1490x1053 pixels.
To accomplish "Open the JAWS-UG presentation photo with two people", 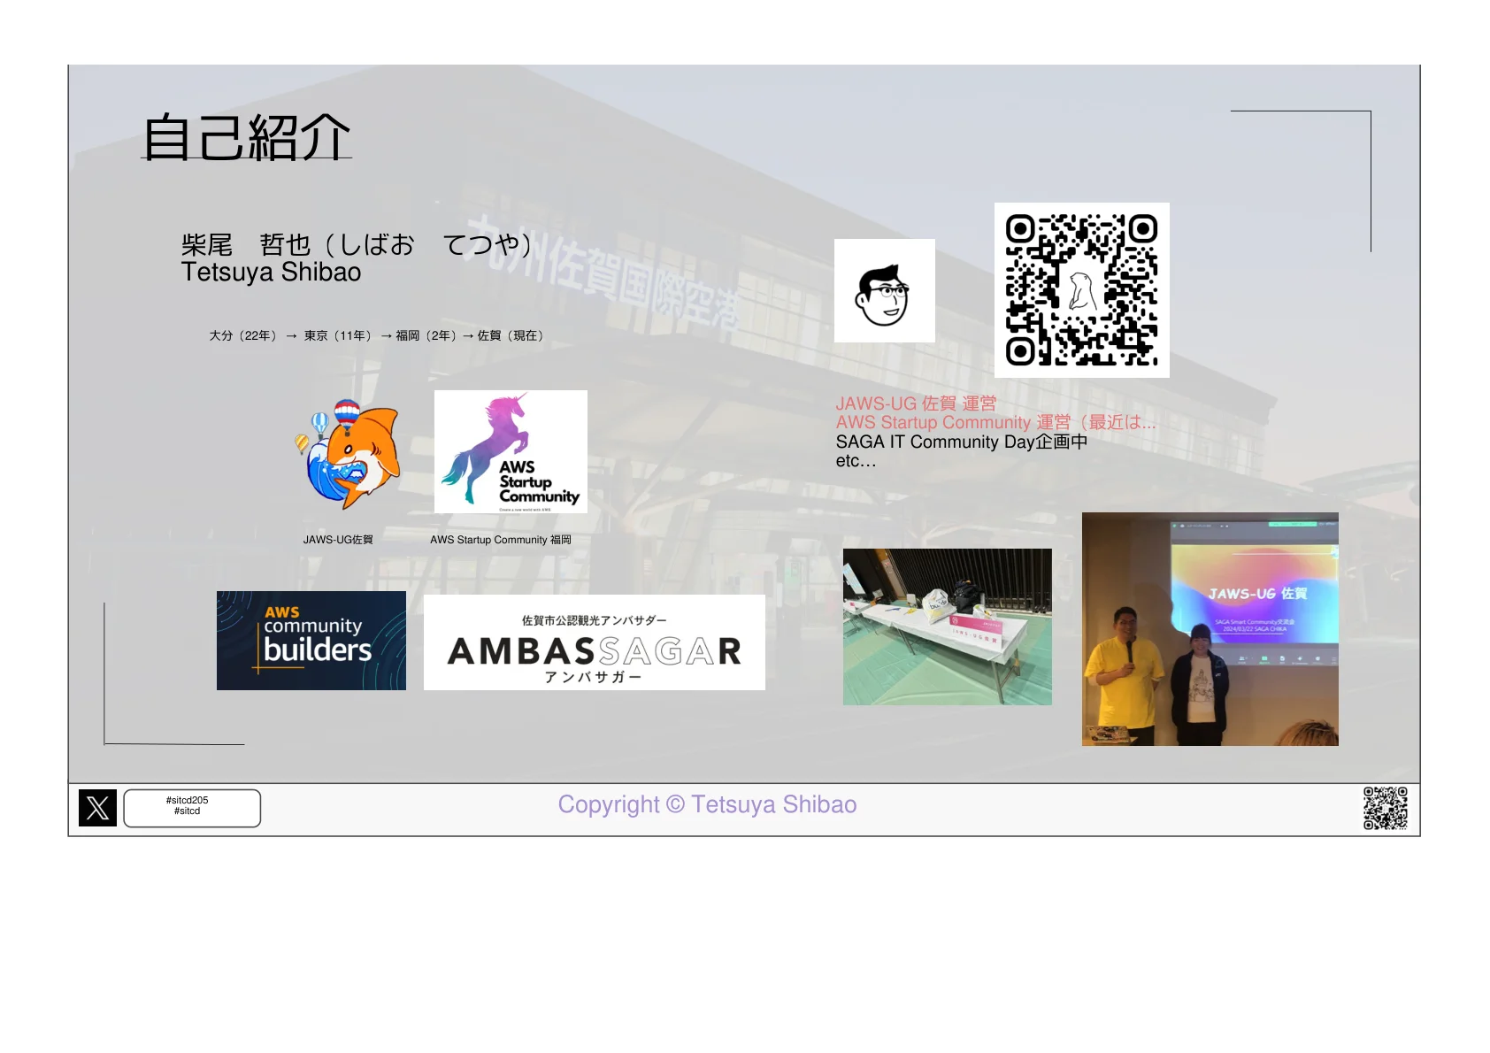I will coord(1210,629).
